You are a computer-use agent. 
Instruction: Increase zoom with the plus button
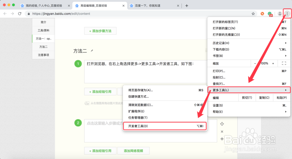pyautogui.click(x=273, y=63)
